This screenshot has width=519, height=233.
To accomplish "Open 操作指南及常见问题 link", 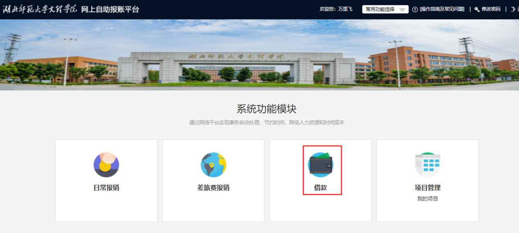I will pyautogui.click(x=442, y=9).
